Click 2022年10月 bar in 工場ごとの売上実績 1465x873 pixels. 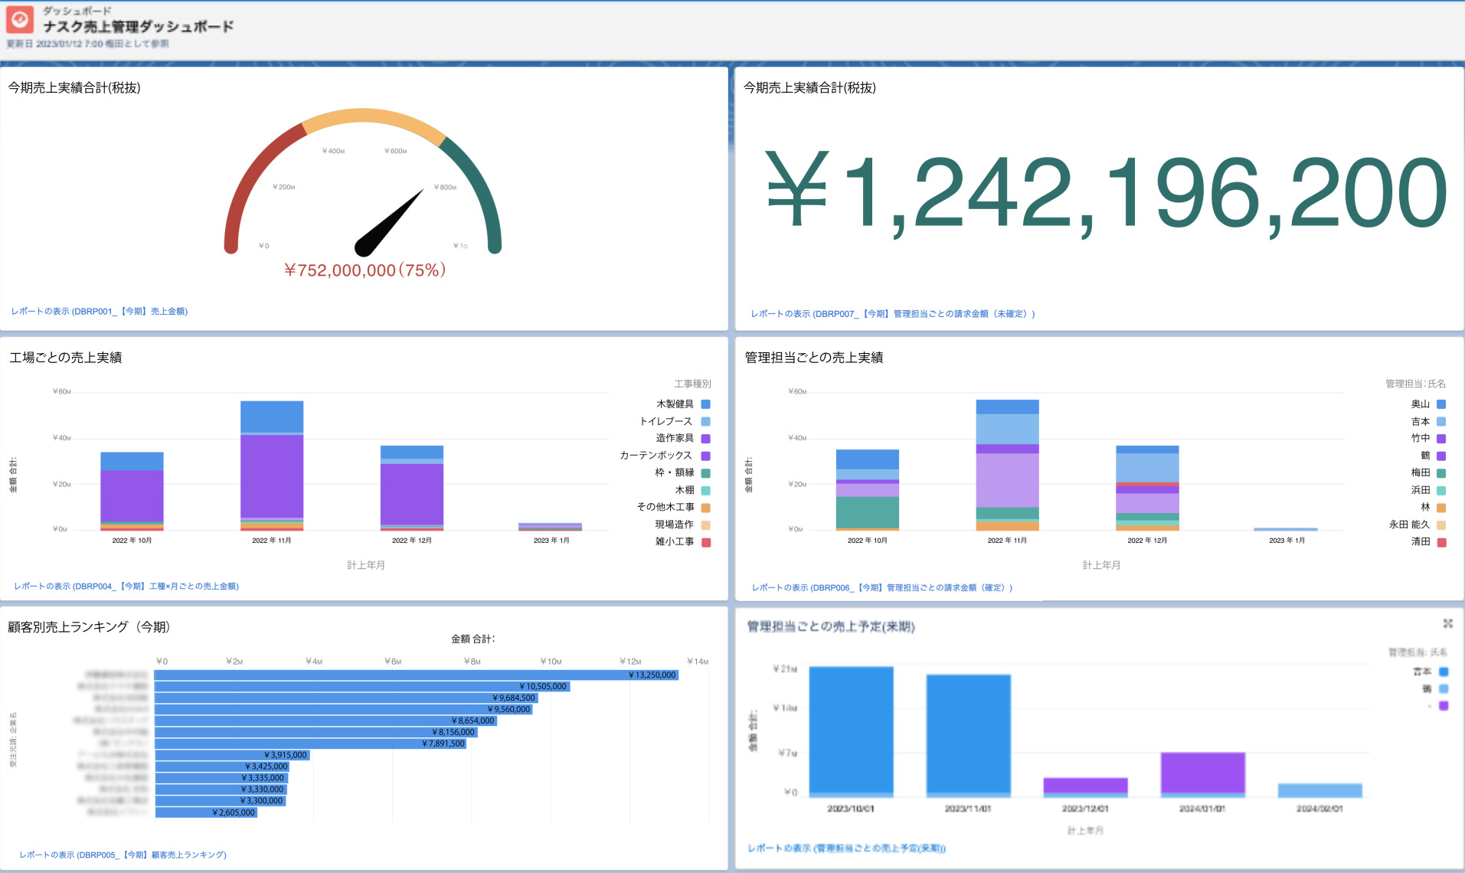132,491
